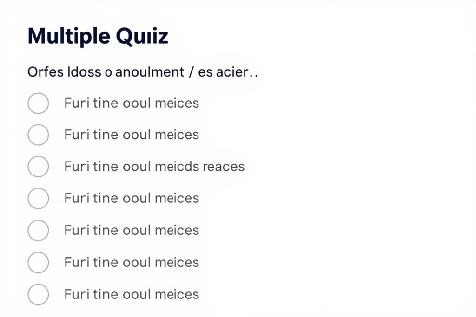Click the sixth option's label text
Screen dimensions: 476x317
[131, 262]
